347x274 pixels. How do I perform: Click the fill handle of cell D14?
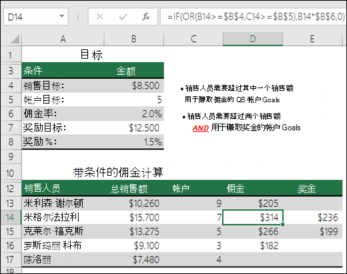[x=283, y=225]
